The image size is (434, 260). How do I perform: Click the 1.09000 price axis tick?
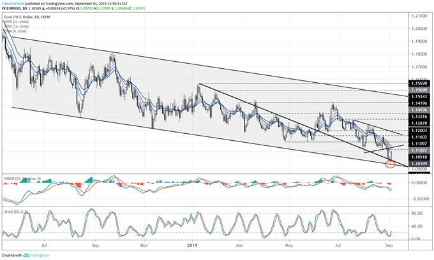coord(419,168)
